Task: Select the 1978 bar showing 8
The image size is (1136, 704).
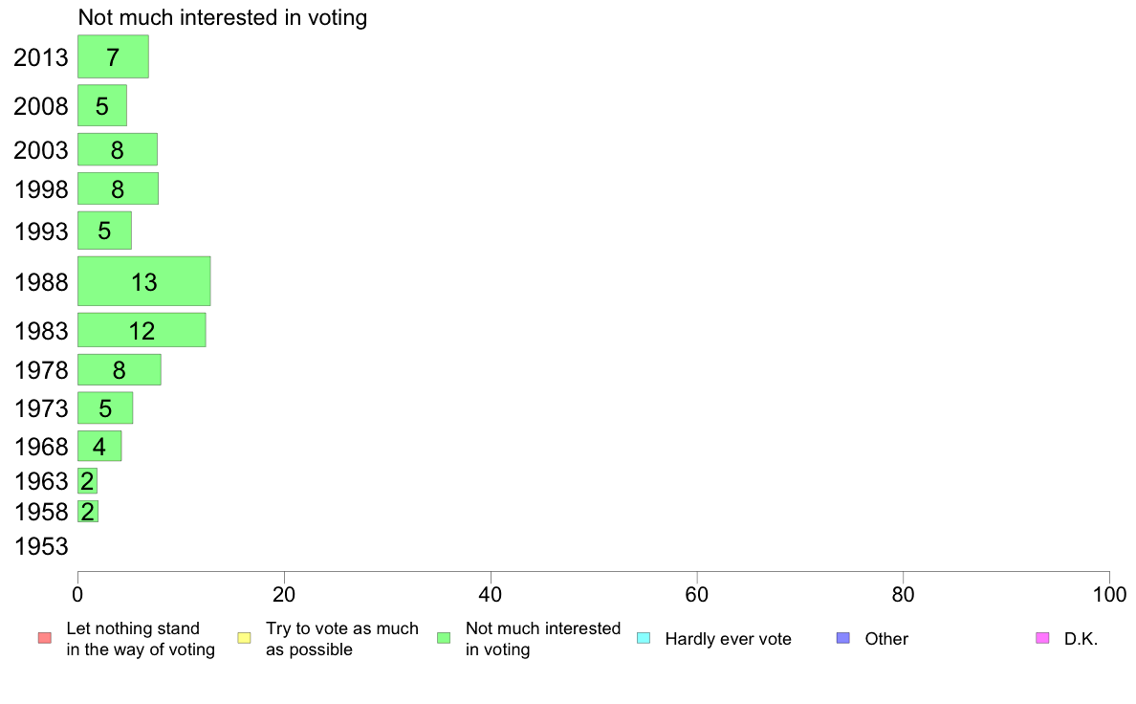Action: (x=120, y=369)
